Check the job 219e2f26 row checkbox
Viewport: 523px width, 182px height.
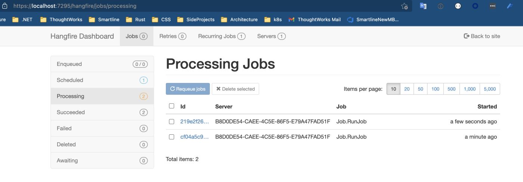pos(171,121)
